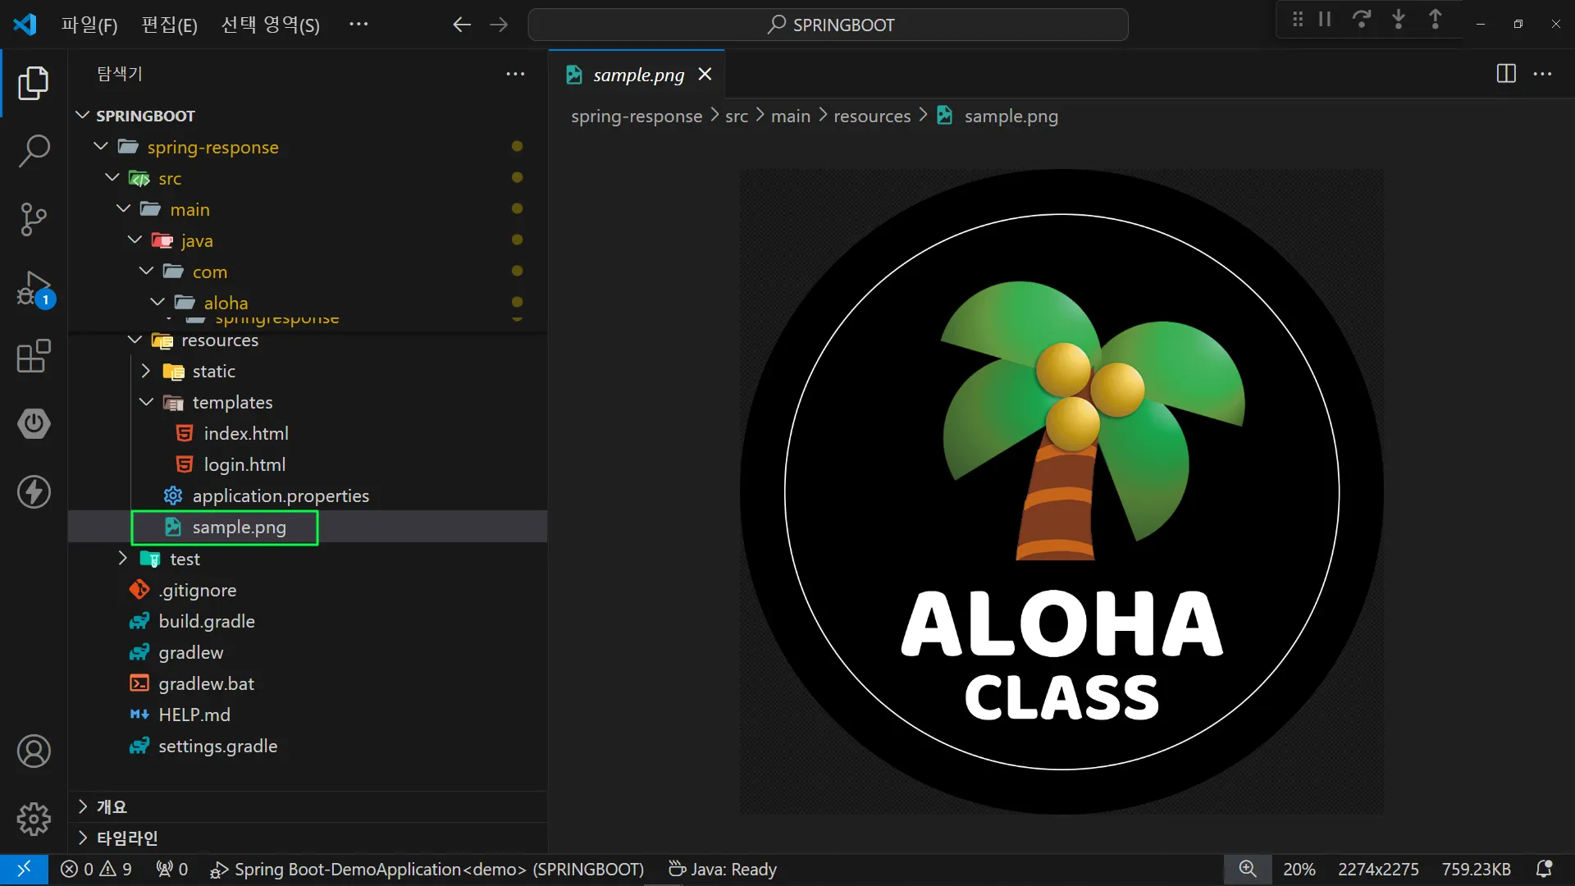Open Run and Debug view
1575x886 pixels.
[x=34, y=288]
